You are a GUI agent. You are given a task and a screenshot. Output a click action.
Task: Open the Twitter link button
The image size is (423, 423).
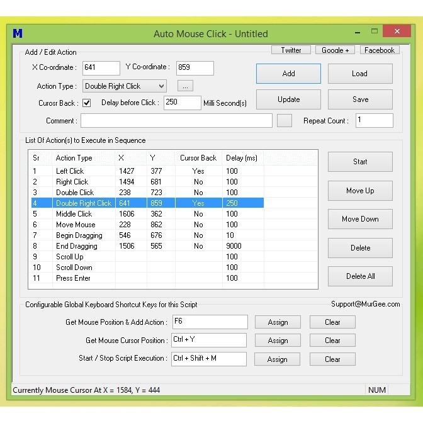point(291,50)
